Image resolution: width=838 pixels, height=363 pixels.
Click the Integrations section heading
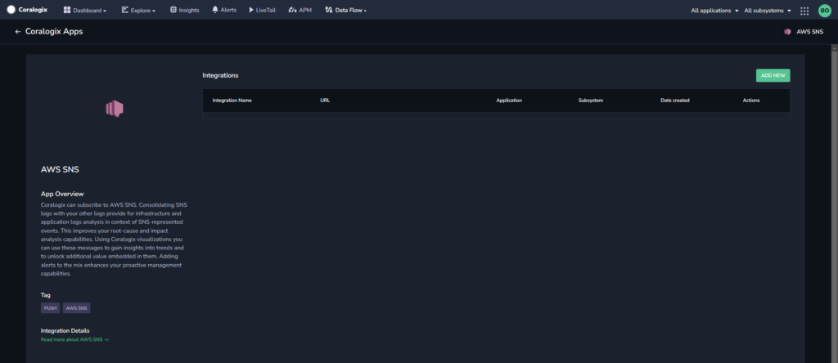(220, 75)
